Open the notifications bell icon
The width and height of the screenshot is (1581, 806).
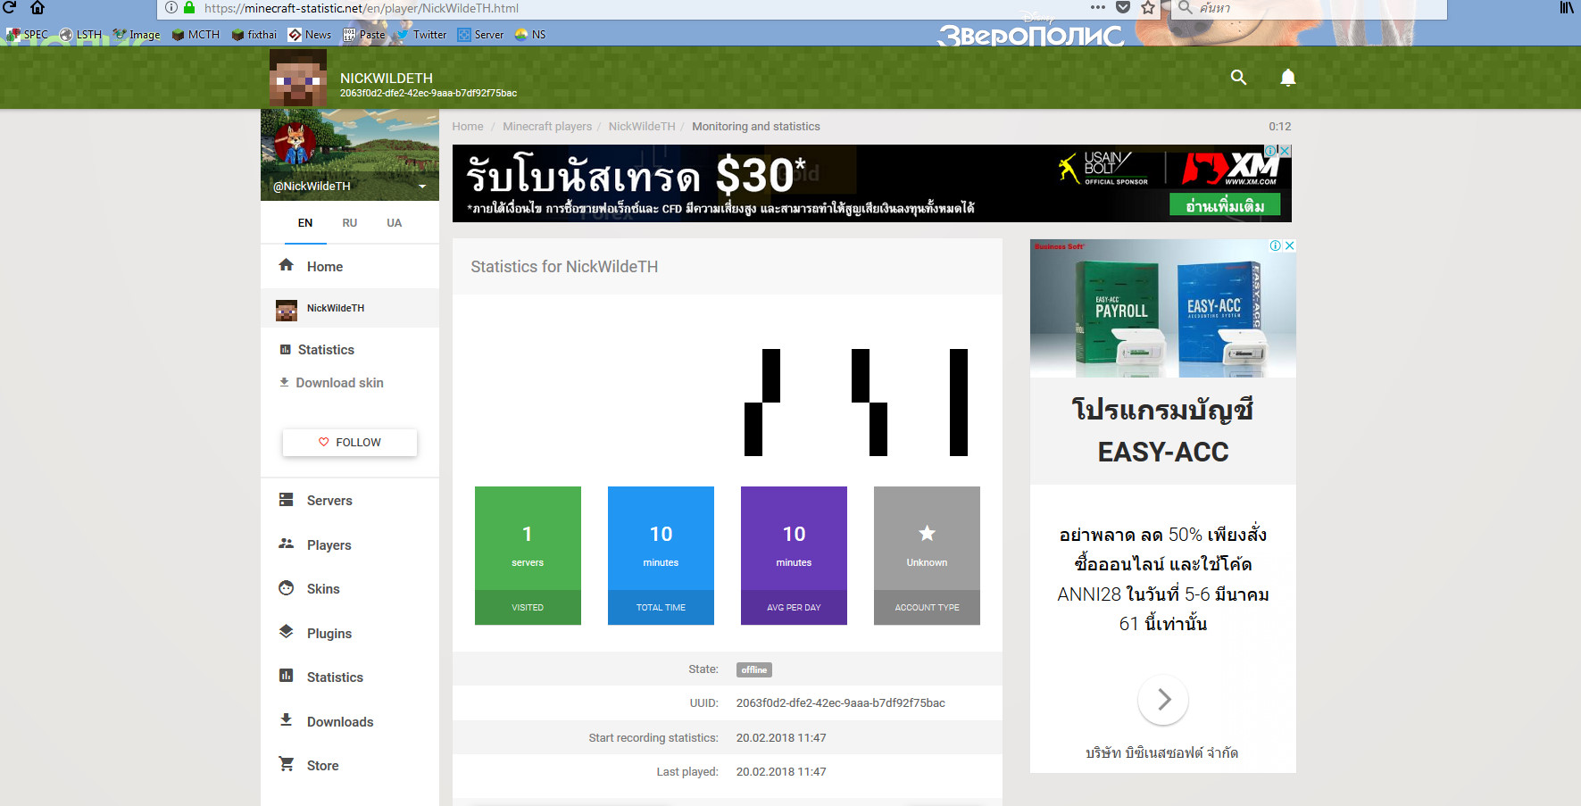tap(1287, 78)
